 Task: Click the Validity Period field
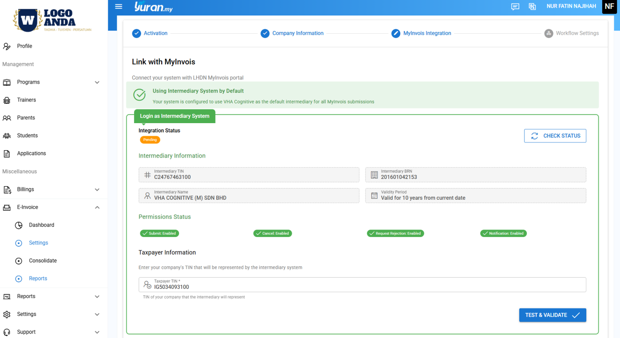(x=476, y=195)
